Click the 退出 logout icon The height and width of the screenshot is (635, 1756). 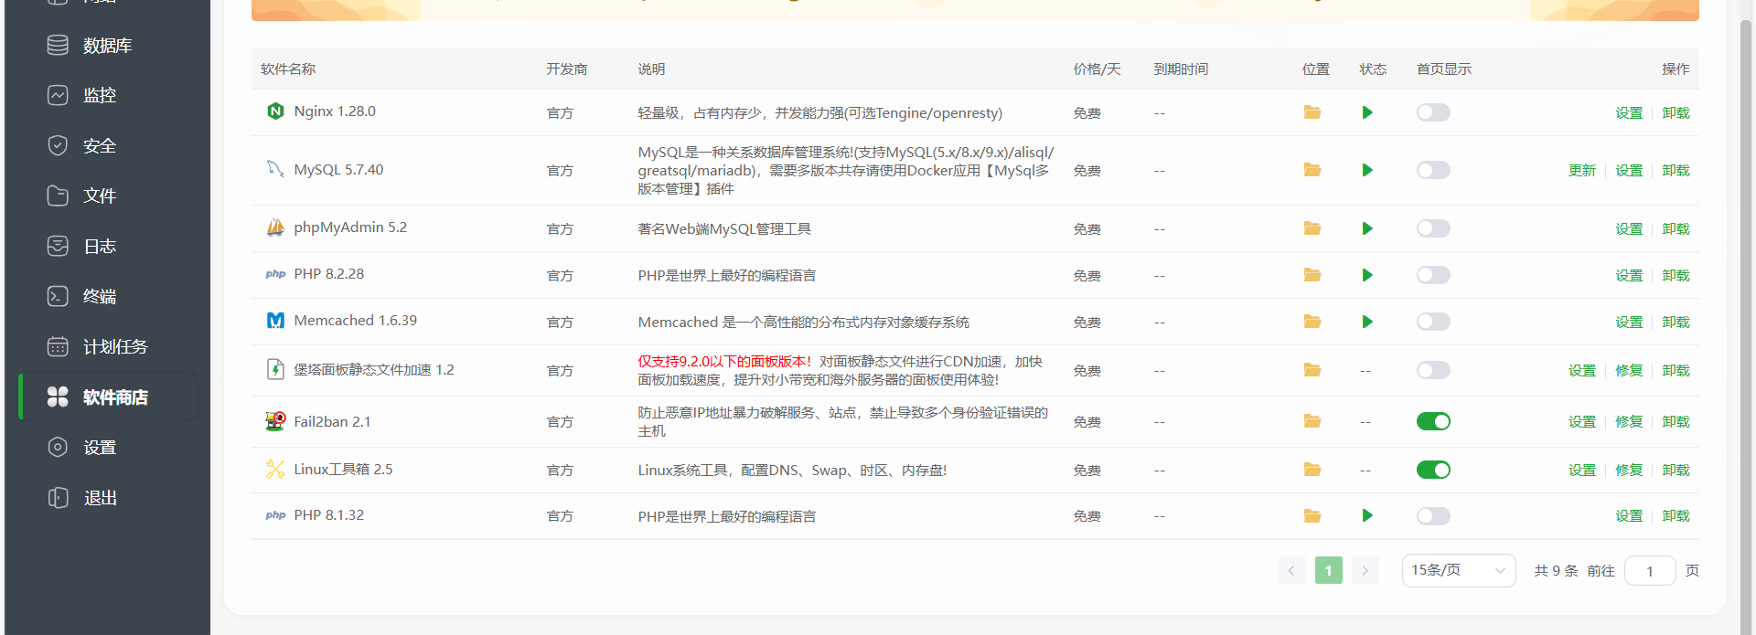[x=58, y=497]
